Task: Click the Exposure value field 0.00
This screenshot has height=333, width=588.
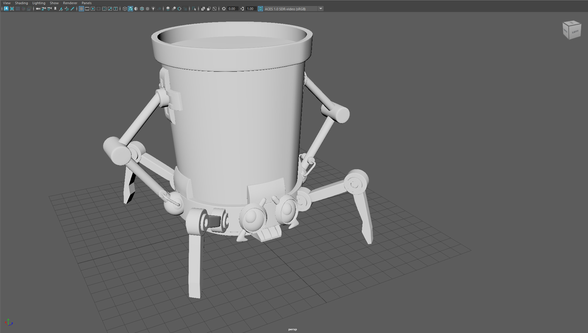Action: coord(232,9)
